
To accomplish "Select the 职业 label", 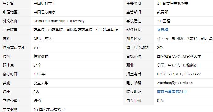I will pos(130,65).
